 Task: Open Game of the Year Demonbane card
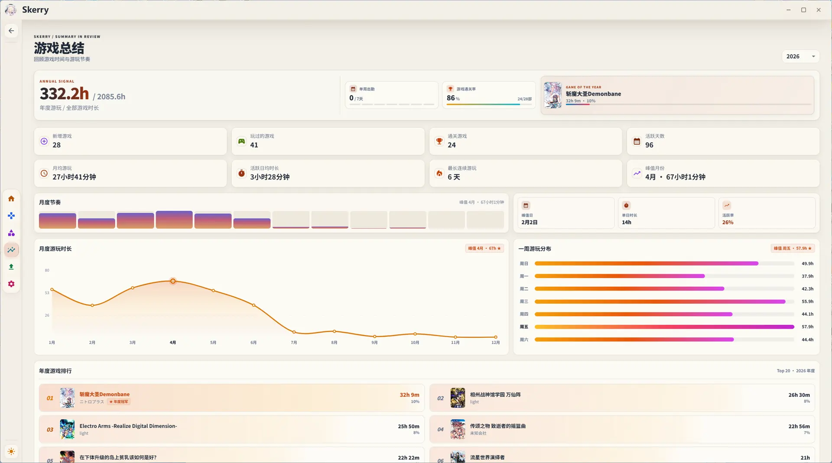coord(677,95)
